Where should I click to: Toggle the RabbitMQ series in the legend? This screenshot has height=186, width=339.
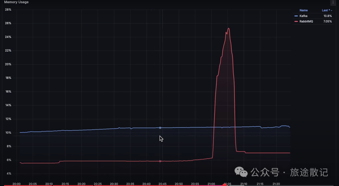click(x=306, y=21)
